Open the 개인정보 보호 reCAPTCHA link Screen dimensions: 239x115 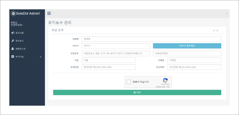click(160, 87)
